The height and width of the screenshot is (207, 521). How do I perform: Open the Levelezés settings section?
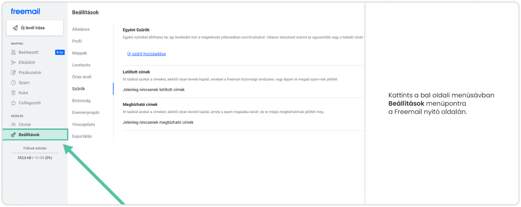(81, 65)
